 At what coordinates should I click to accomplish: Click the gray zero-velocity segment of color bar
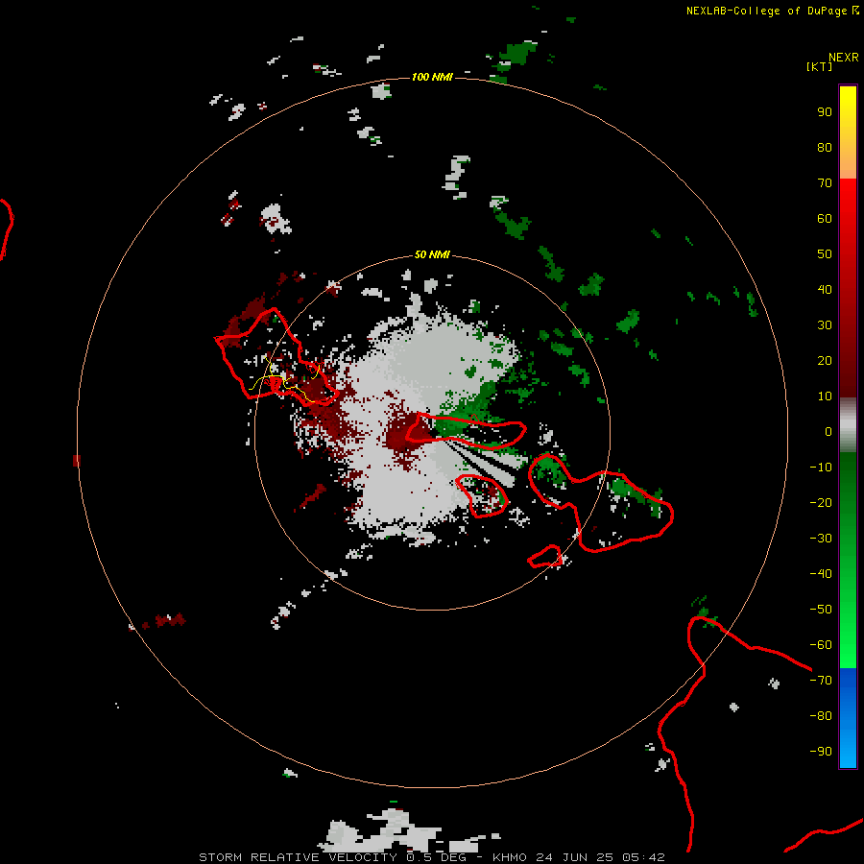click(x=848, y=425)
